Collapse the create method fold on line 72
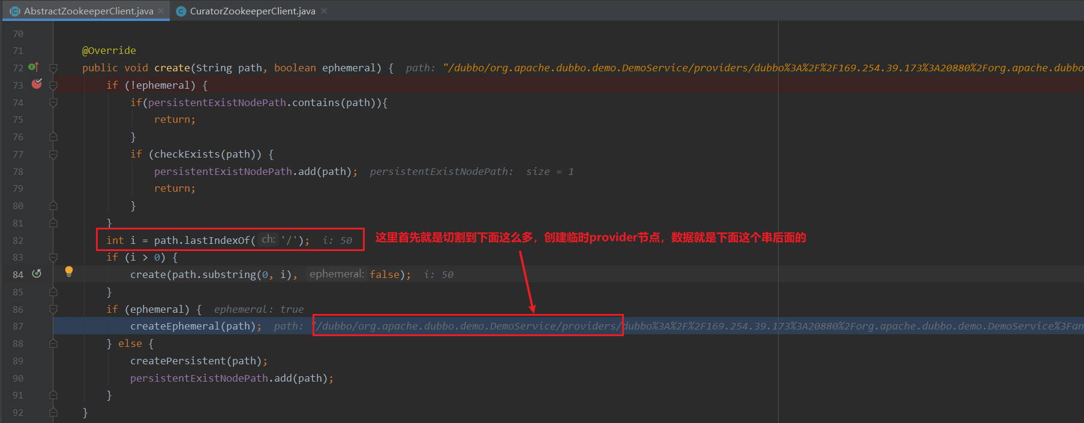Image resolution: width=1084 pixels, height=423 pixels. tap(53, 68)
